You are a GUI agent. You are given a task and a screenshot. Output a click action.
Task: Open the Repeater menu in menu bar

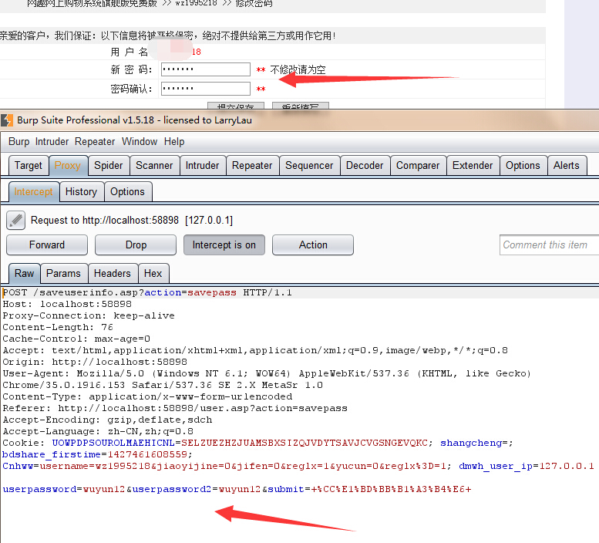[95, 142]
